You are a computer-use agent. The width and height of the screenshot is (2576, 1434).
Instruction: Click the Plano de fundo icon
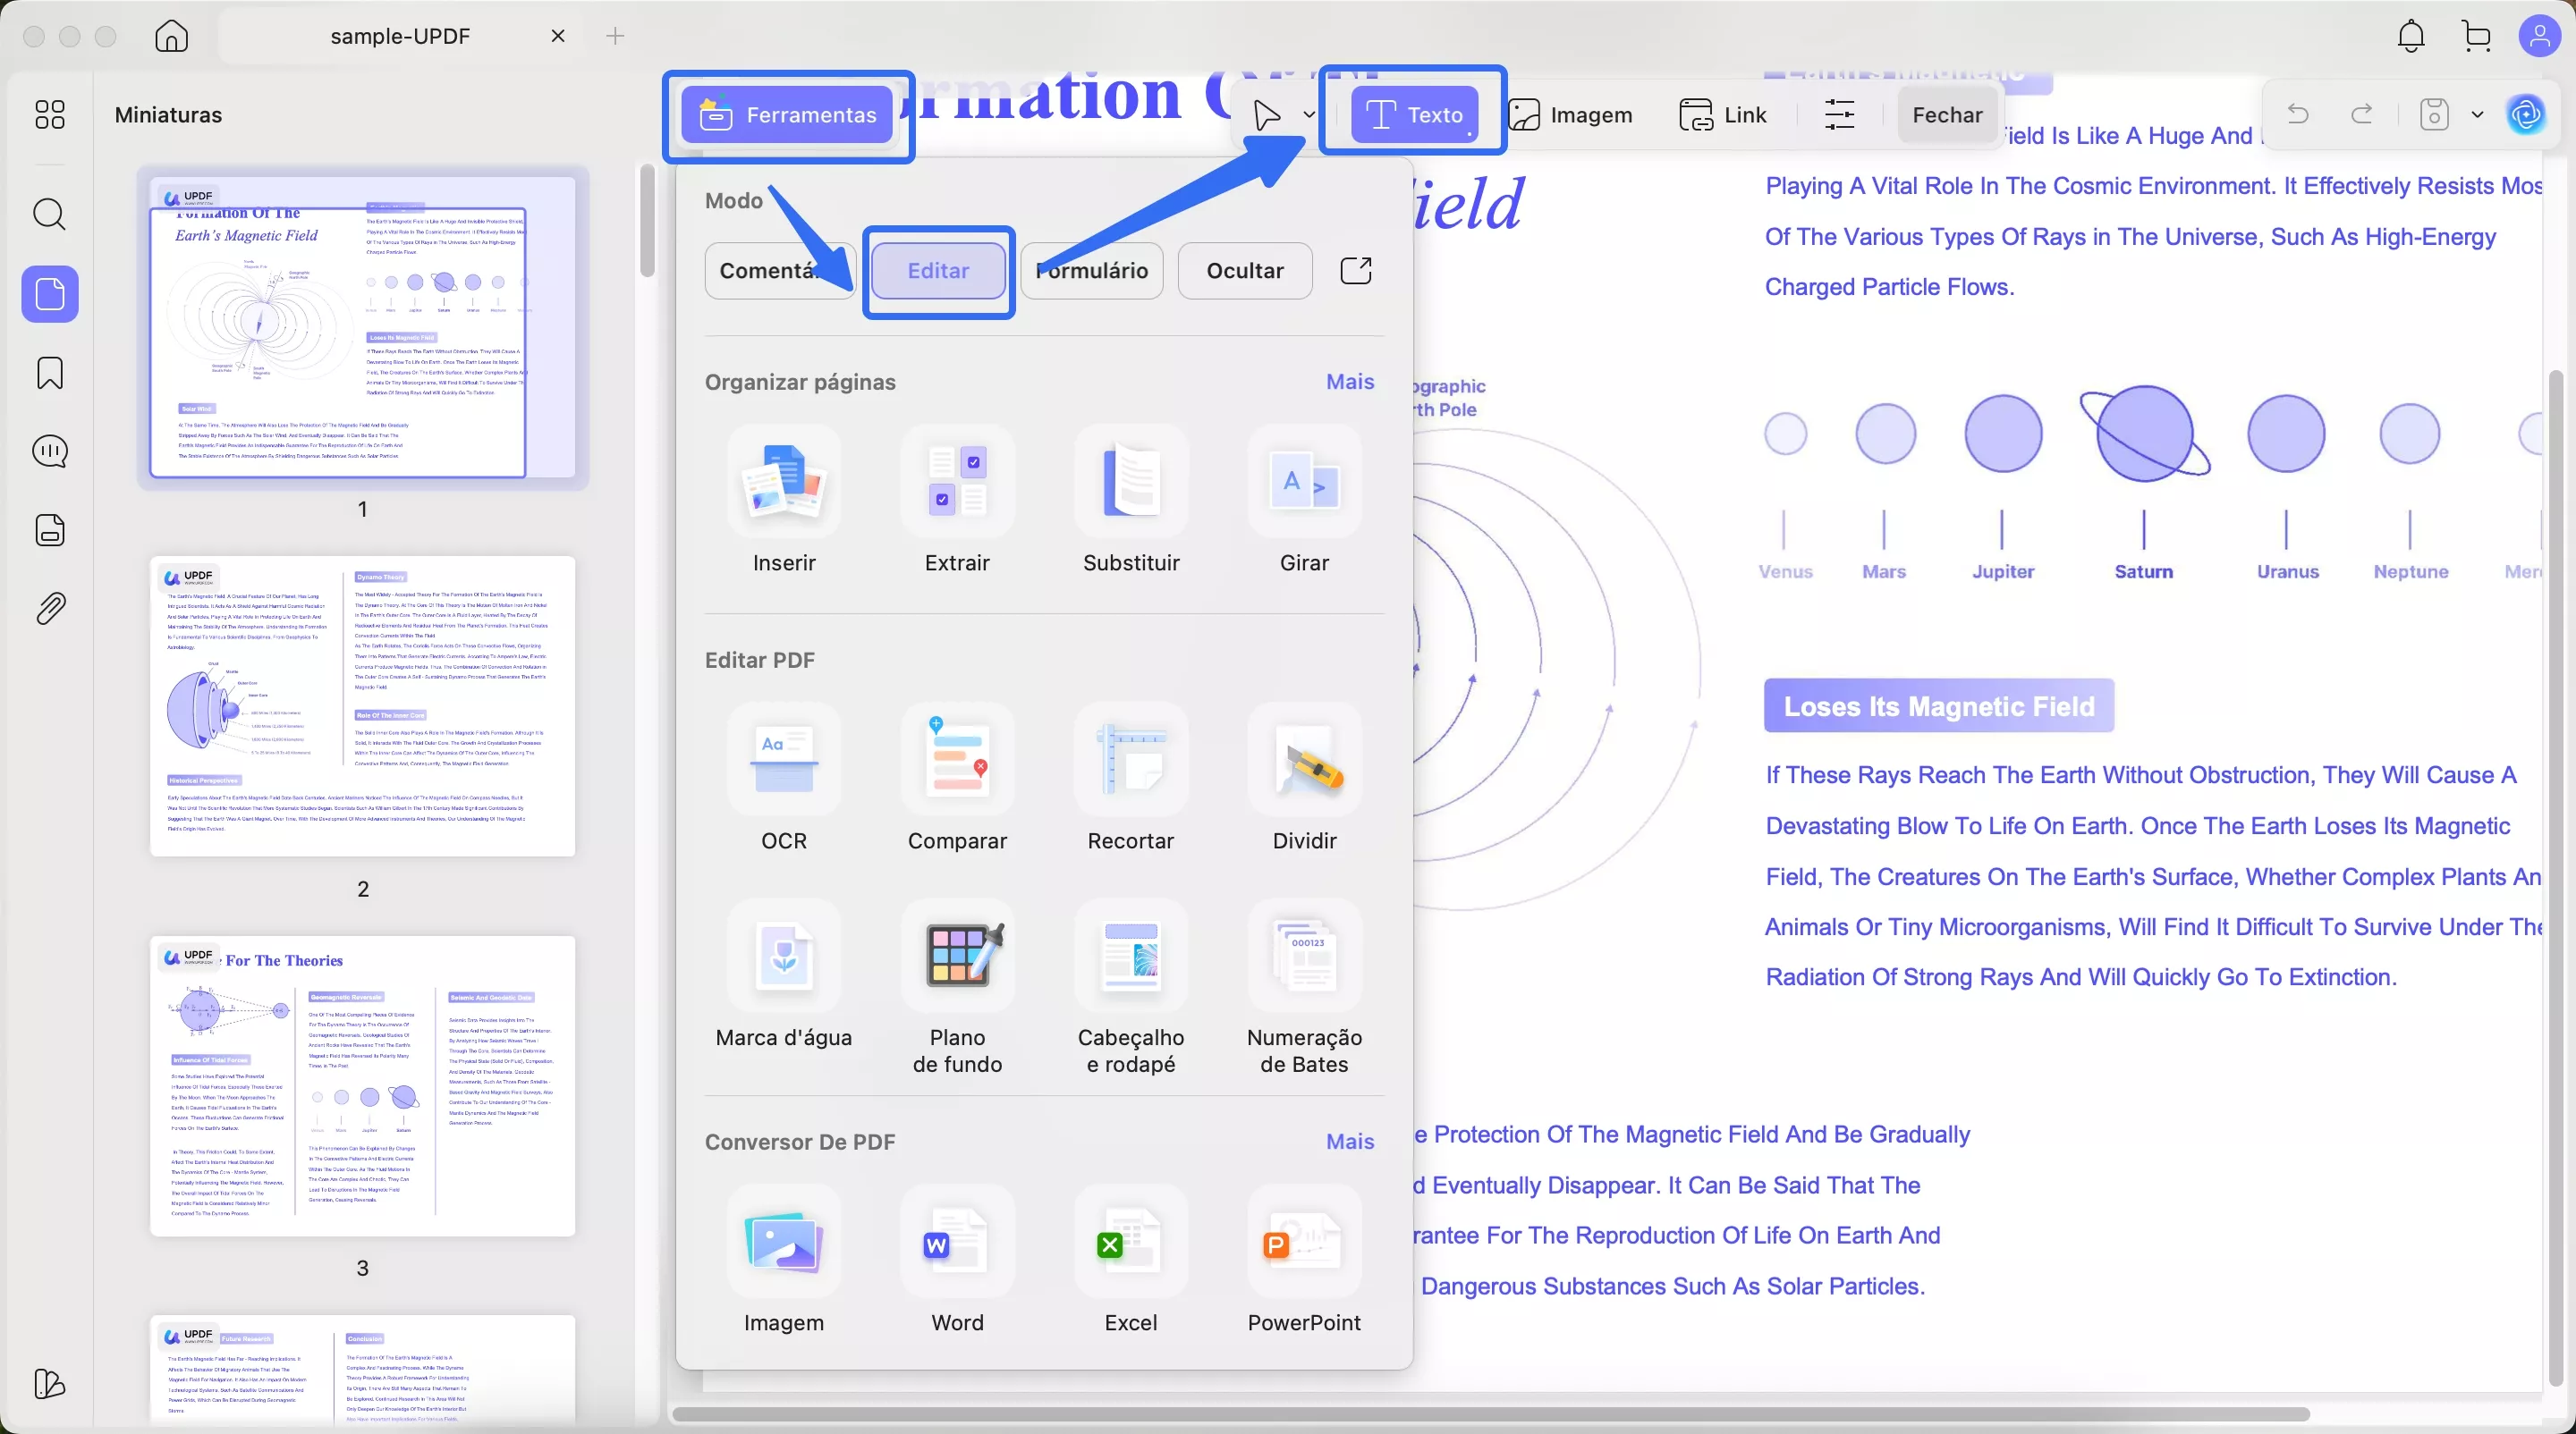(957, 957)
